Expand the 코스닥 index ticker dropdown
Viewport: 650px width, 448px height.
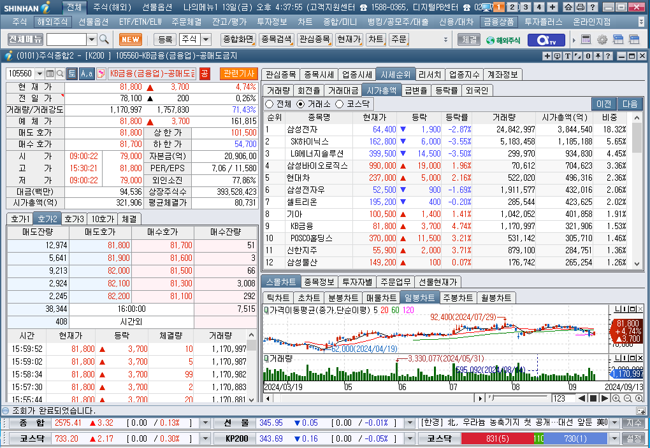click(205, 438)
